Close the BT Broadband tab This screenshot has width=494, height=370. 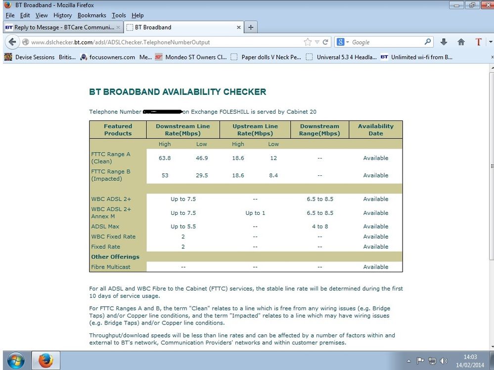point(238,27)
